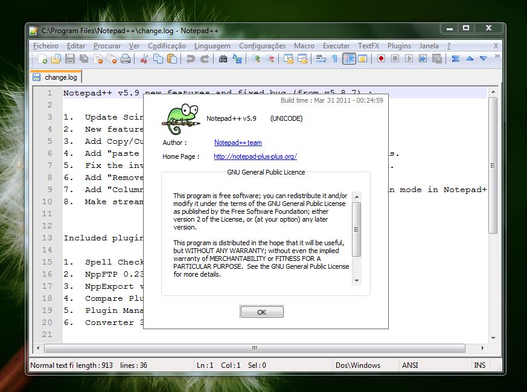Click the Close document toolbar icon
This screenshot has width=527, height=392.
coord(98,59)
